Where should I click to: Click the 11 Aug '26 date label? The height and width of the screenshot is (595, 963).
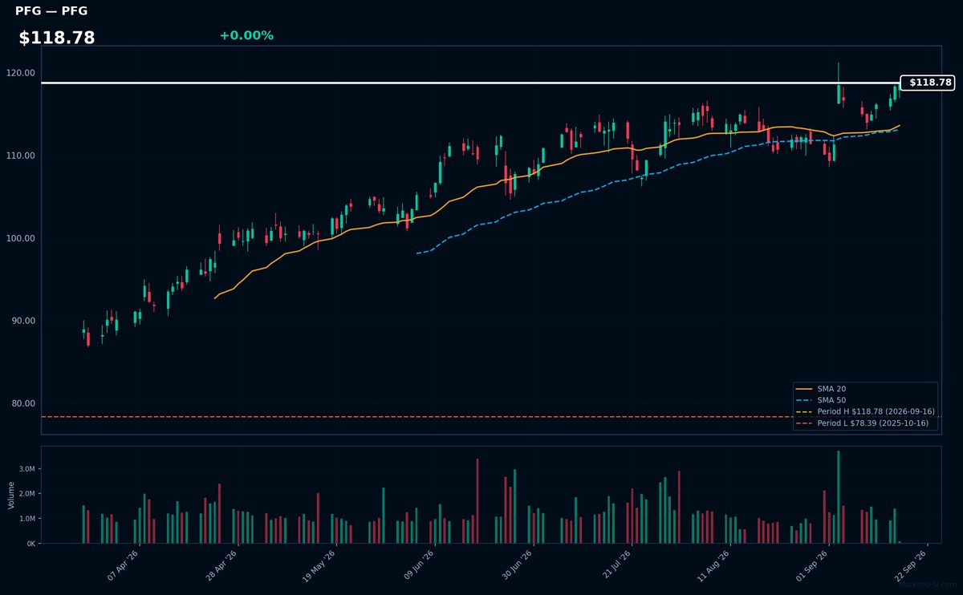pos(713,565)
